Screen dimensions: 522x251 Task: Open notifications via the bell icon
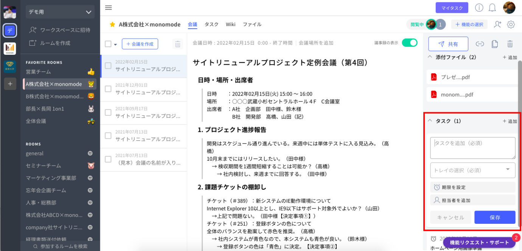point(492,7)
